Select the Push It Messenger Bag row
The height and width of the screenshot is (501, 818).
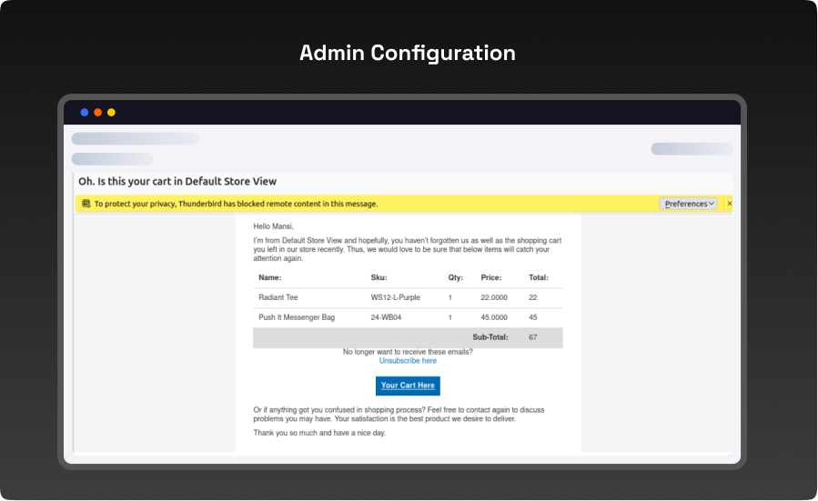point(297,317)
